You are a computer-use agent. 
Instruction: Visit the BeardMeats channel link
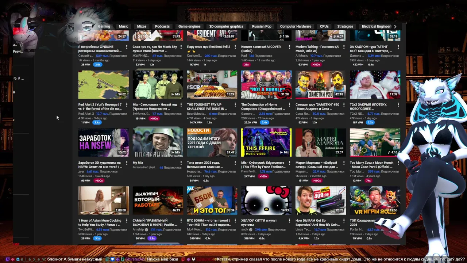coord(196,114)
